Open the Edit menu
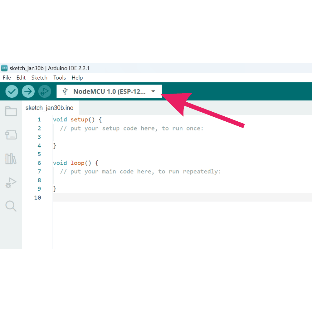This screenshot has width=312, height=312. [21, 78]
